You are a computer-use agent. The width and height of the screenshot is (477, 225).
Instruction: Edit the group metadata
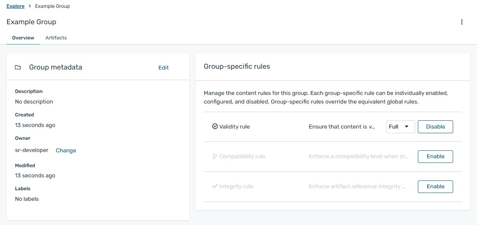(x=163, y=67)
